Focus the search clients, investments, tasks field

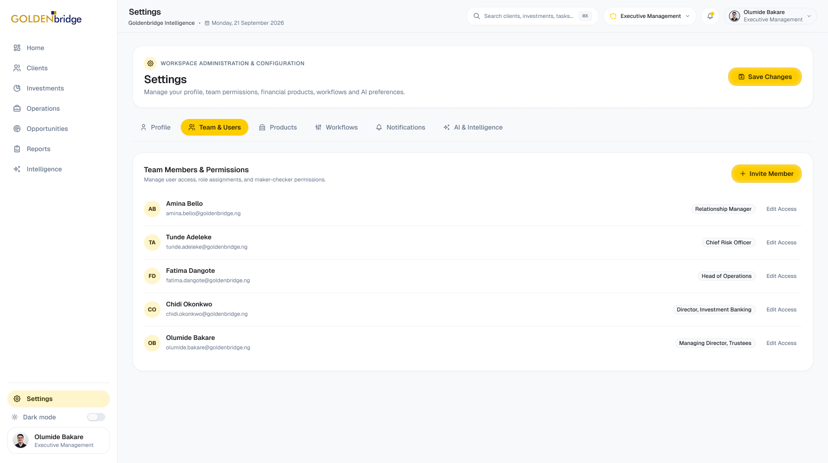[532, 16]
